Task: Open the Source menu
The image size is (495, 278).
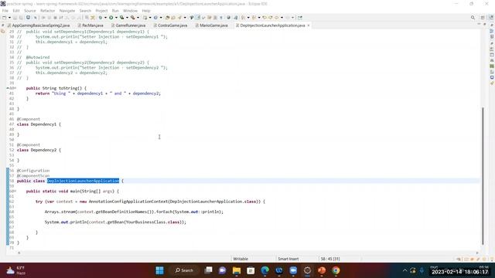Action: 30,11
